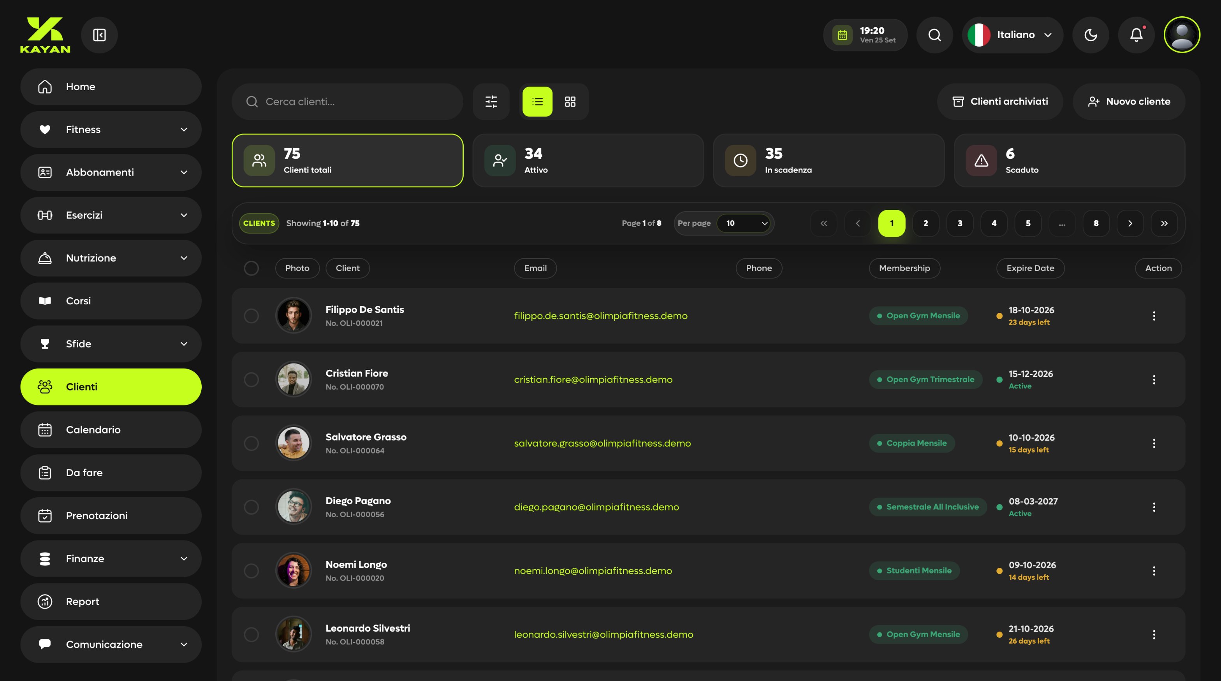Image resolution: width=1221 pixels, height=681 pixels.
Task: Open actions menu for Filippo De Santis
Action: click(x=1154, y=316)
